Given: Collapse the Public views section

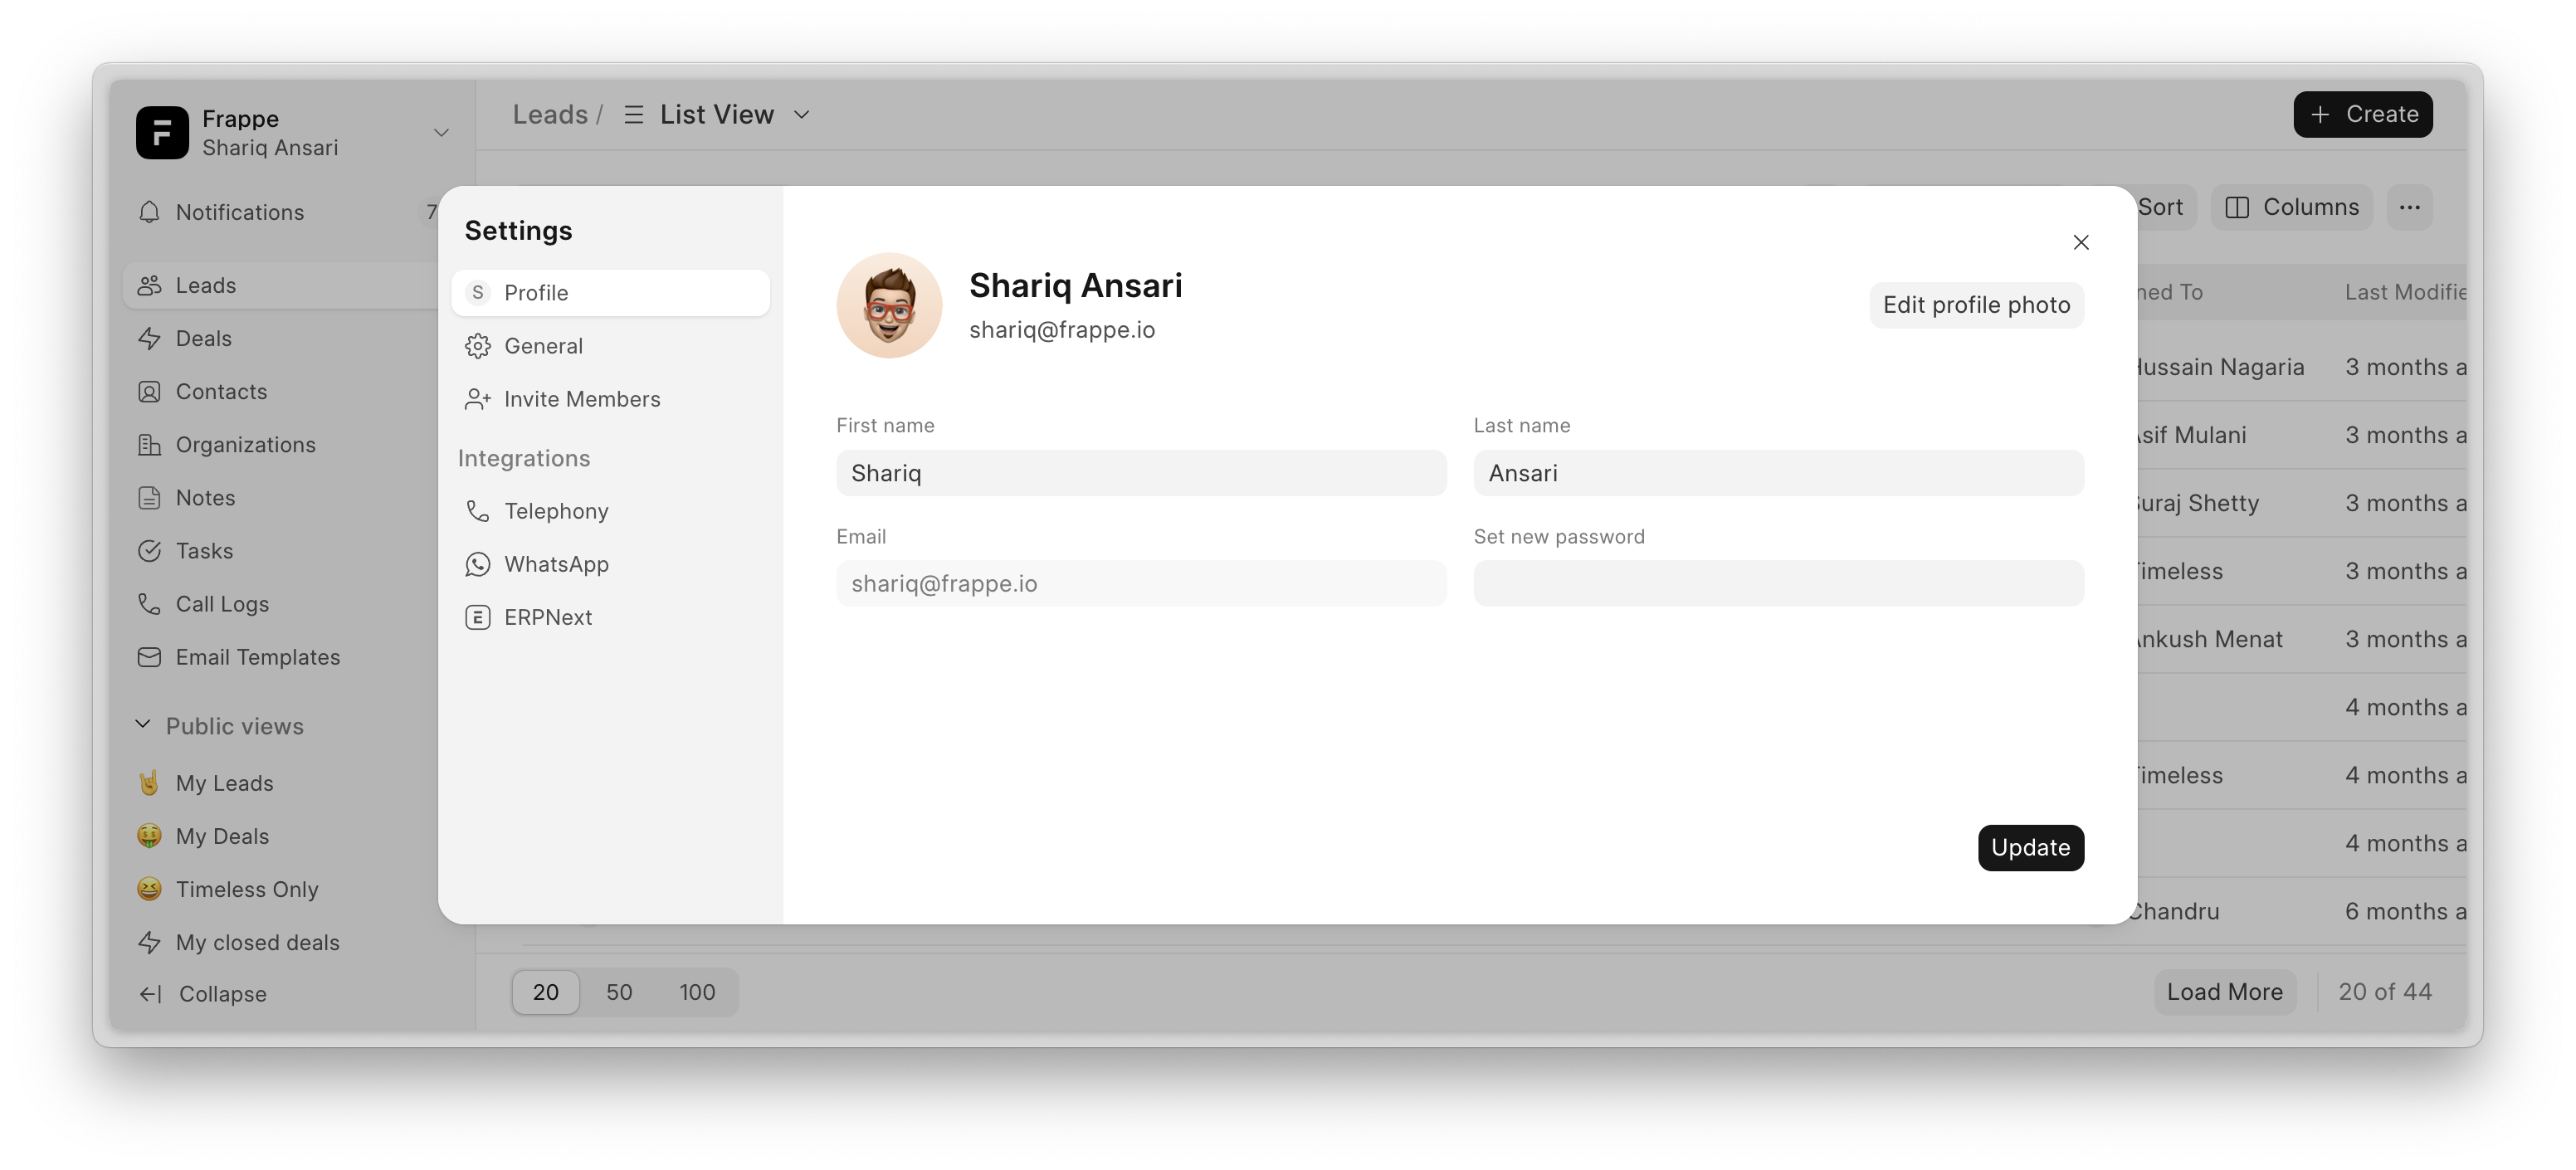Looking at the screenshot, I should click(x=143, y=725).
